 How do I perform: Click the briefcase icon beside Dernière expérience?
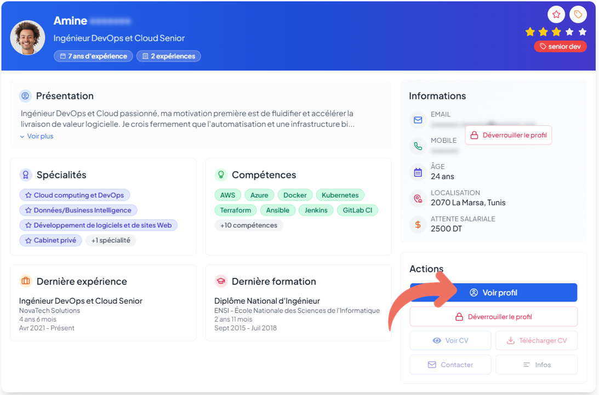tap(26, 281)
